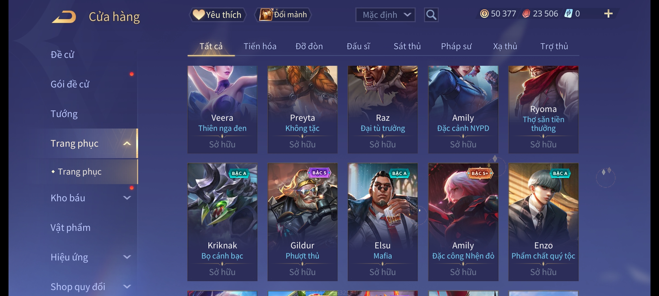Click the red ruby currency icon
Image resolution: width=659 pixels, height=296 pixels.
526,14
